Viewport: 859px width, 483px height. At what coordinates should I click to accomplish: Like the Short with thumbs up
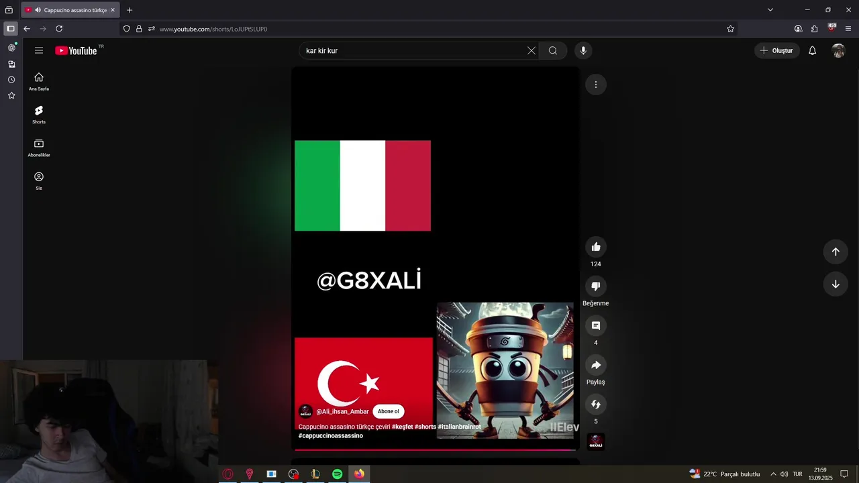click(595, 247)
